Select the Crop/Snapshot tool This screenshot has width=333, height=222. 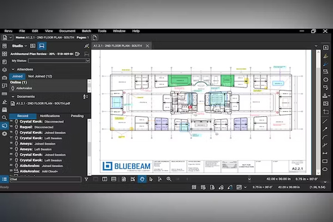click(x=326, y=112)
